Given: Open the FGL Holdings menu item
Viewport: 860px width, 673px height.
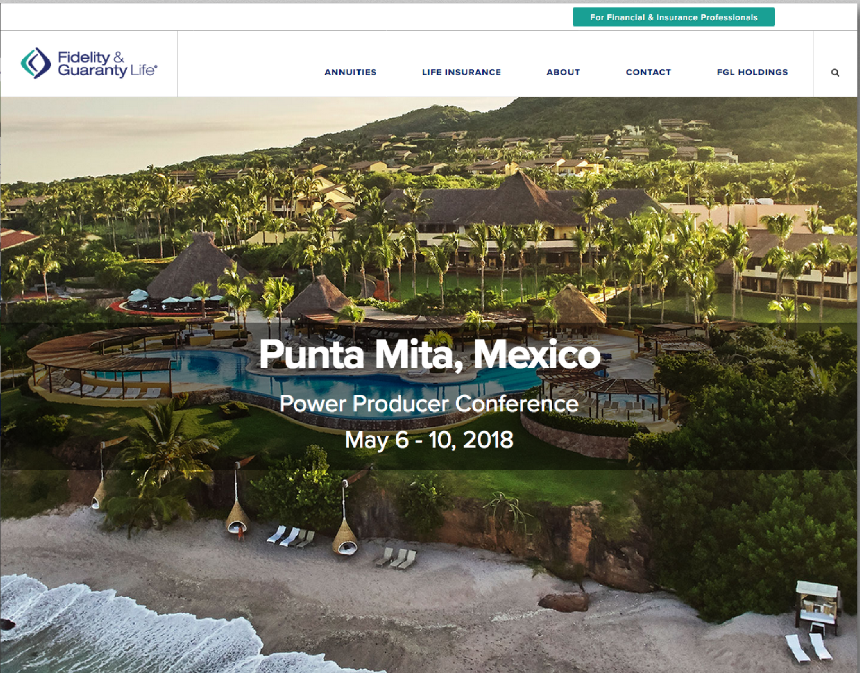Looking at the screenshot, I should [x=752, y=72].
